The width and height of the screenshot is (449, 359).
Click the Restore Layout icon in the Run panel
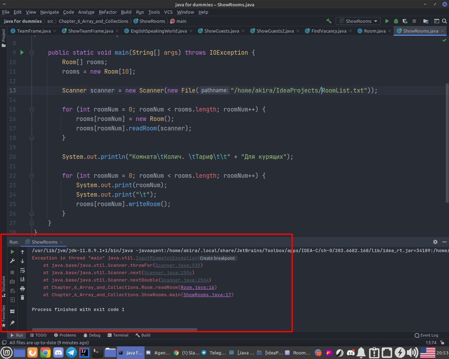click(12, 311)
